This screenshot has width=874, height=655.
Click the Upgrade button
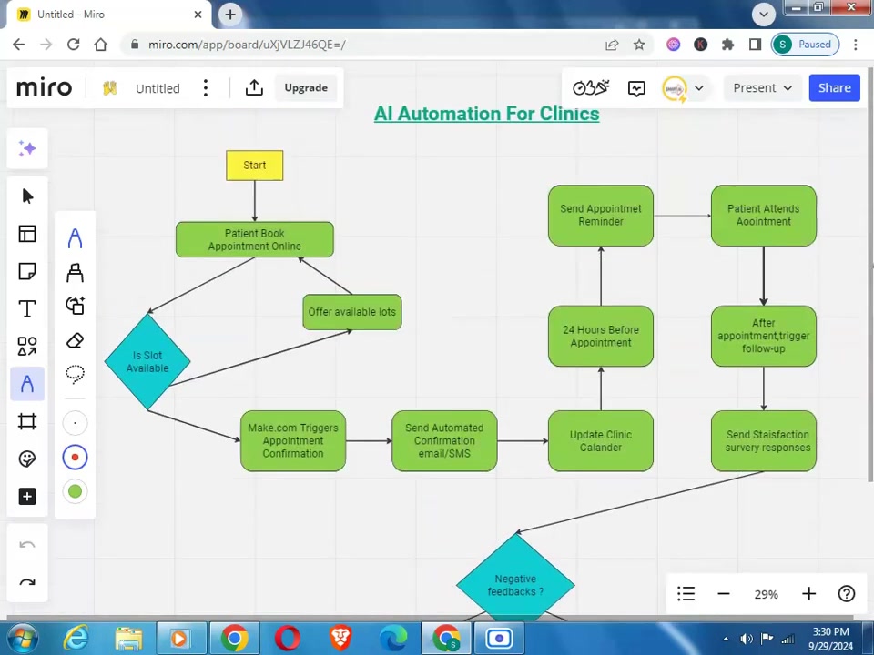(x=306, y=88)
